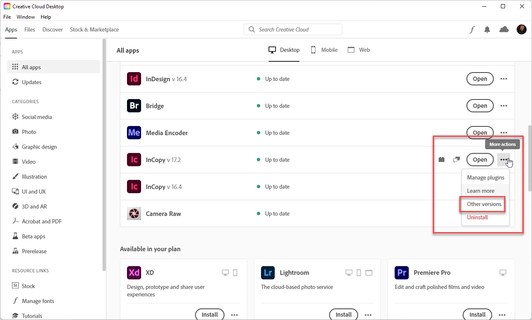532x320 pixels.
Task: Open More actions for Bridge
Action: pos(504,106)
